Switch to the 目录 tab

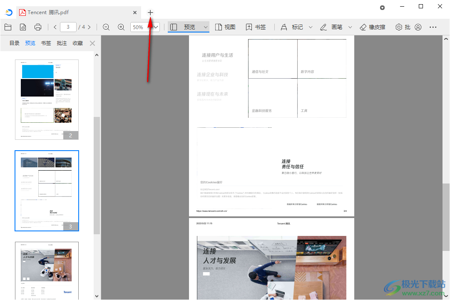[14, 43]
